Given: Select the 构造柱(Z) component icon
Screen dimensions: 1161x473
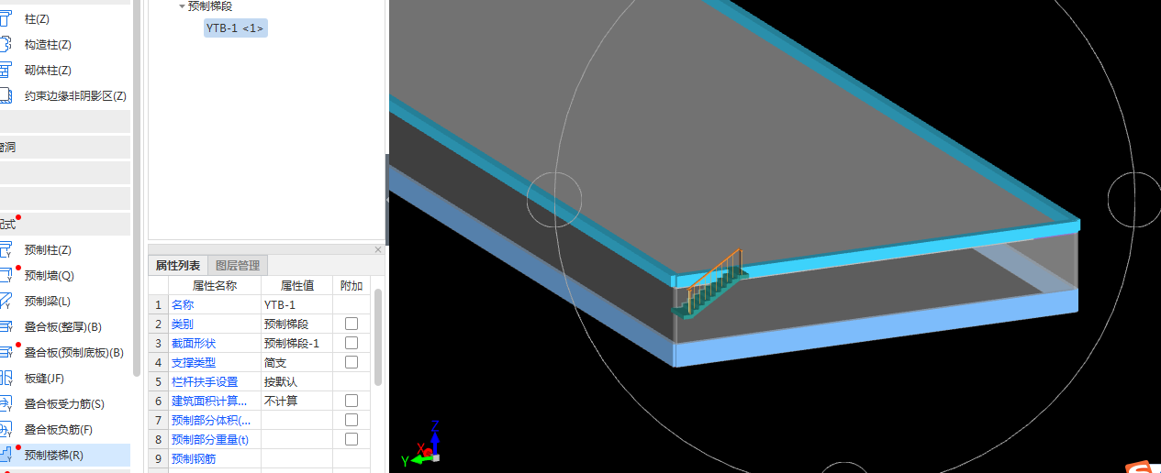Looking at the screenshot, I should click(6, 44).
